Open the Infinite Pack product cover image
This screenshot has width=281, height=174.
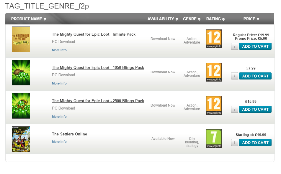pos(21,39)
